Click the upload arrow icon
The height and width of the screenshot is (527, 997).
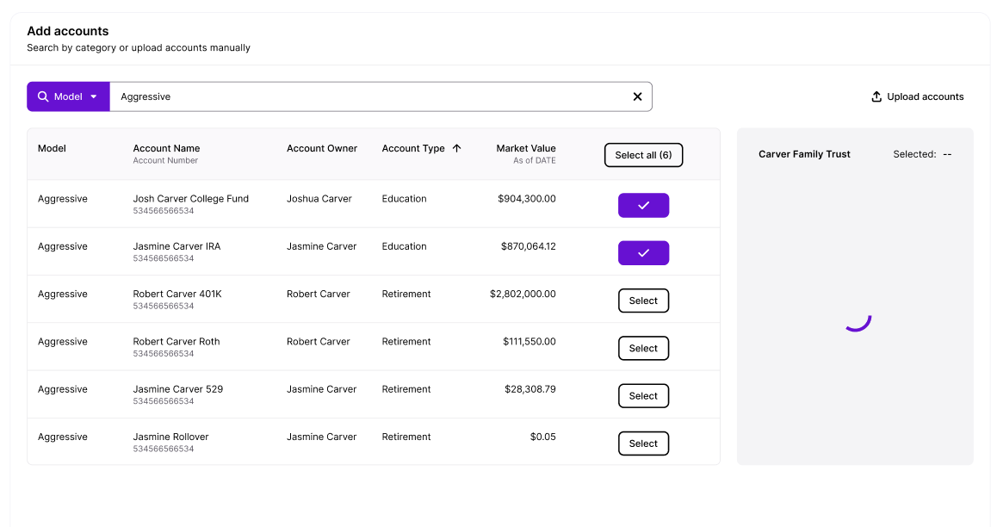[876, 97]
